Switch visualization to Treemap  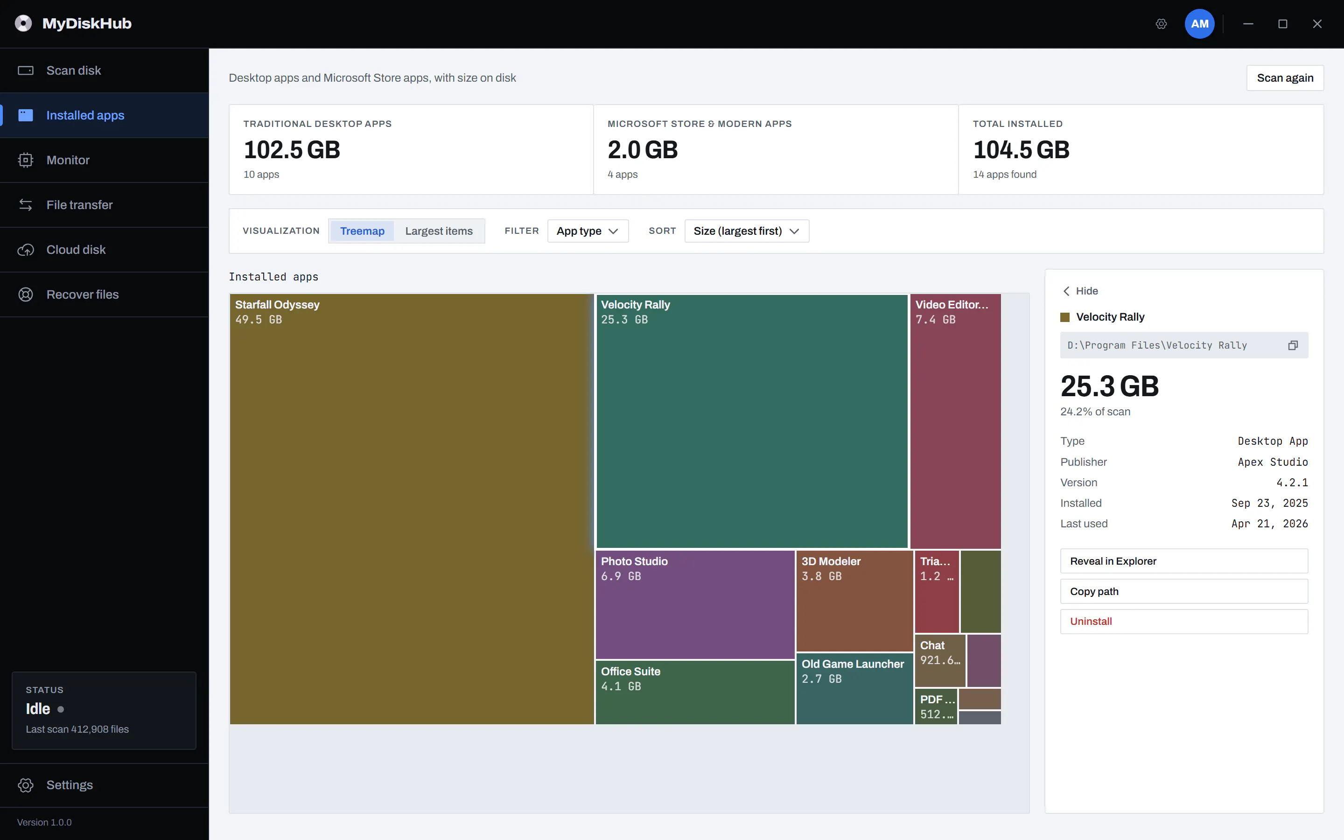click(362, 231)
